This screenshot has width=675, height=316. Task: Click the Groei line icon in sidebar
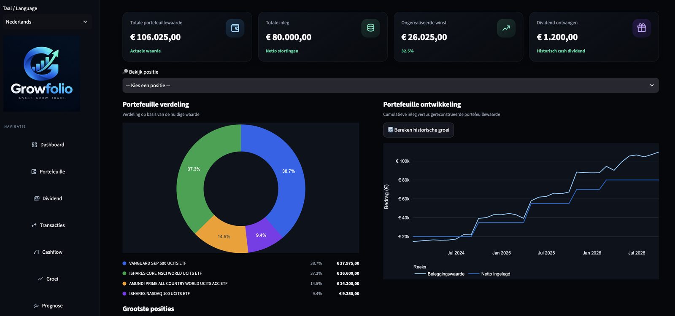[x=40, y=279]
